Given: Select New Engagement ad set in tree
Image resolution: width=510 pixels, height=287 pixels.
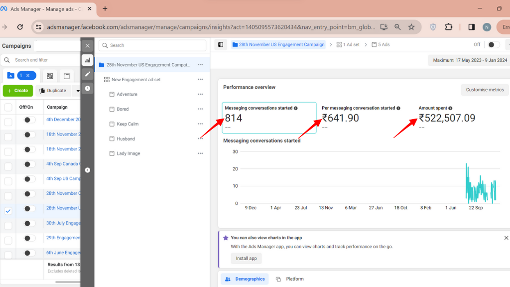Looking at the screenshot, I should tap(136, 80).
